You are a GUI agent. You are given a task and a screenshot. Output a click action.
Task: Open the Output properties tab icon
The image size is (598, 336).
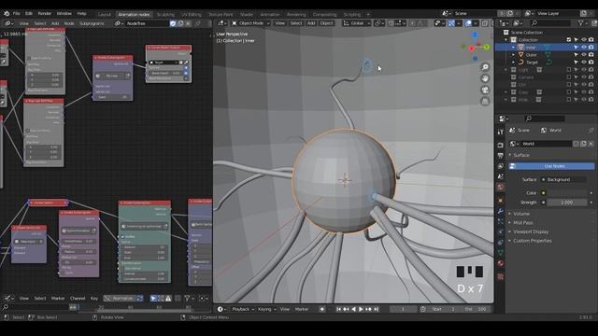click(x=501, y=156)
